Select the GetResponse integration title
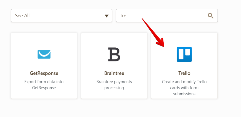241x117 pixels. coord(44,73)
